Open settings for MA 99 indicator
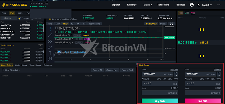The width and height of the screenshot is (225, 104). [79, 42]
